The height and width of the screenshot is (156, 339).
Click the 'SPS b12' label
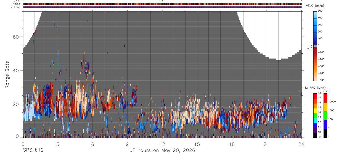[x=33, y=150]
